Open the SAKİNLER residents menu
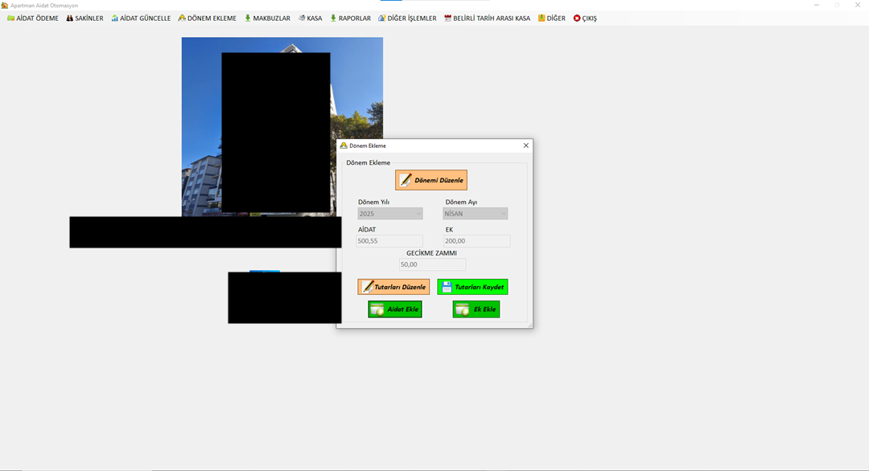Screen dimensions: 869x471 84,18
